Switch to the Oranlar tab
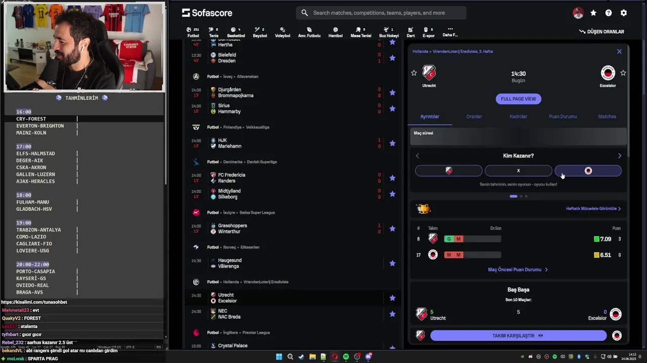This screenshot has width=647, height=363. click(x=474, y=116)
